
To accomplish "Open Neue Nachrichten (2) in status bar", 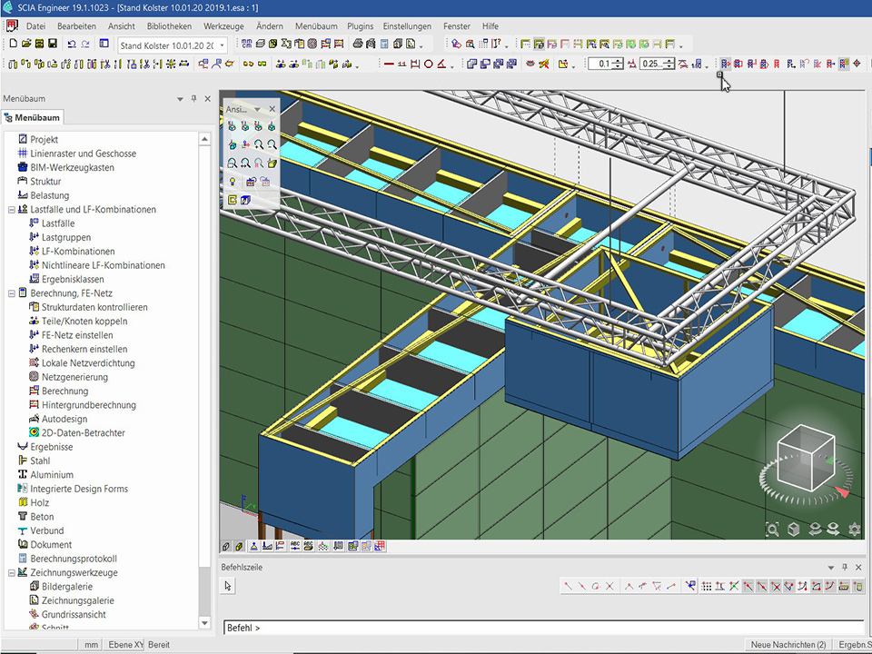I will 788,645.
